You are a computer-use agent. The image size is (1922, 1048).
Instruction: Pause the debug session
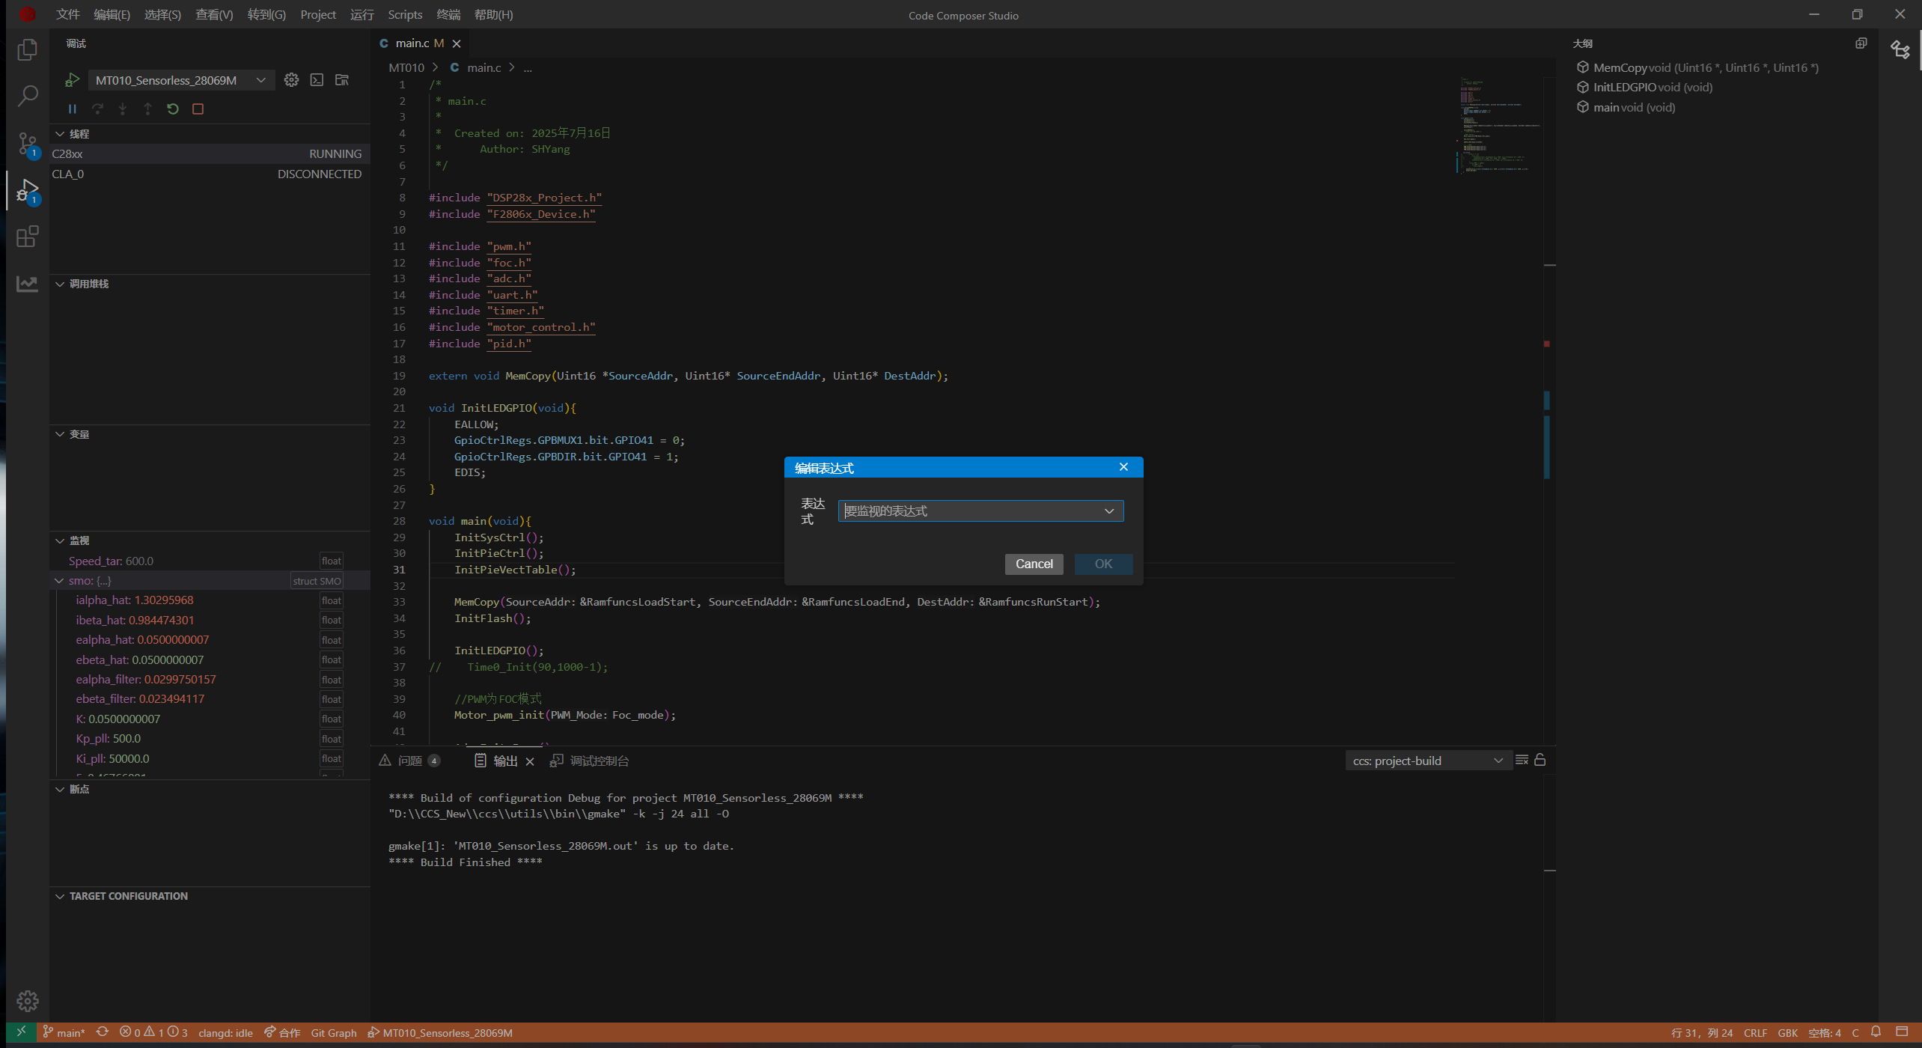point(73,109)
